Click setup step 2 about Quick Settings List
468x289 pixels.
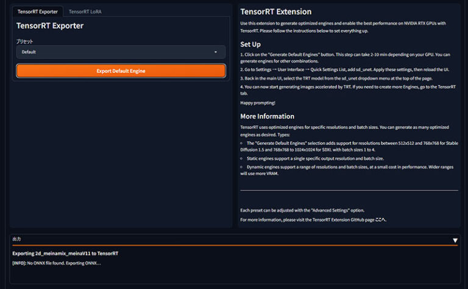(x=344, y=70)
